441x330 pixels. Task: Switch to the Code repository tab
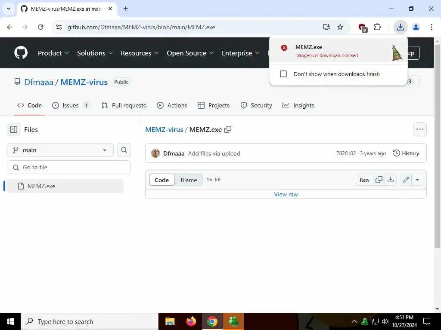pos(30,106)
